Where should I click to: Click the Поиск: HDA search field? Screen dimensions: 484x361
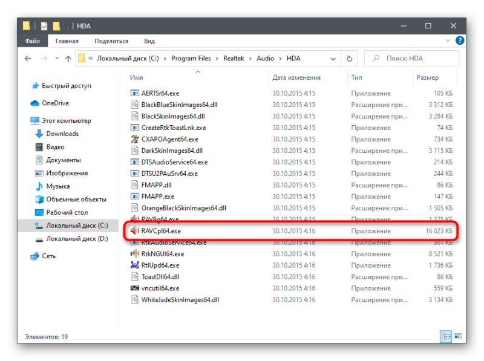[411, 58]
